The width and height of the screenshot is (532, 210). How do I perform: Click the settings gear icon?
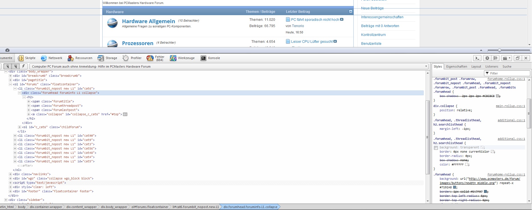pyautogui.click(x=487, y=58)
